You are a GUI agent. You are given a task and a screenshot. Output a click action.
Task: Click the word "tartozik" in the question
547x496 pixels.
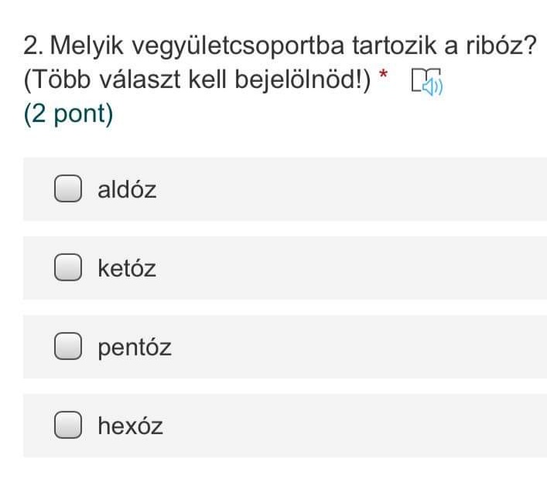394,46
